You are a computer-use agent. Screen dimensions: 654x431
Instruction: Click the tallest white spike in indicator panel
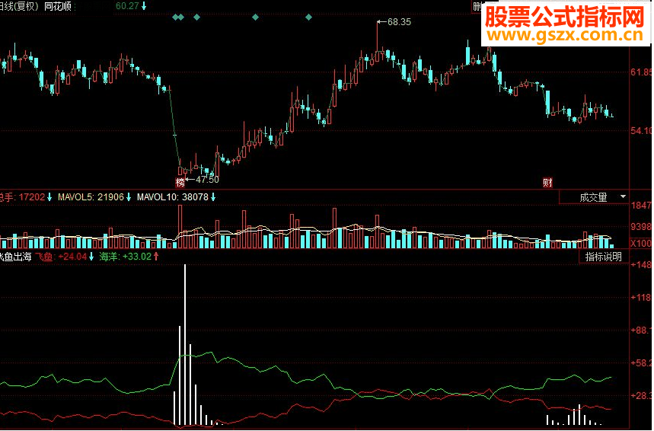[x=185, y=345]
